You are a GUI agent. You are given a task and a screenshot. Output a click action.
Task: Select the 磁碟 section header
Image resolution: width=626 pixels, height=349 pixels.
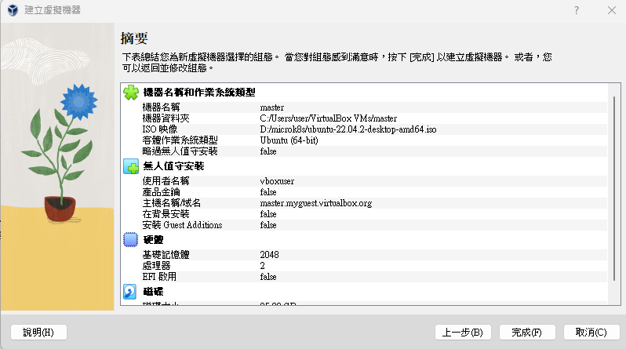point(153,292)
